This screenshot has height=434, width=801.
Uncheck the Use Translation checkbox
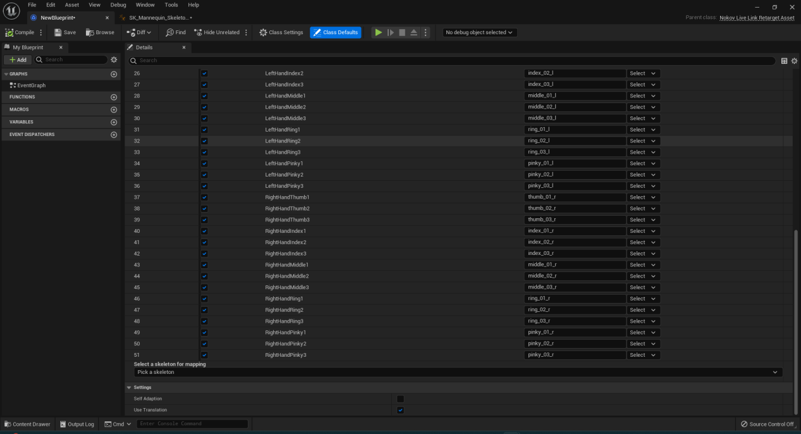(x=400, y=411)
